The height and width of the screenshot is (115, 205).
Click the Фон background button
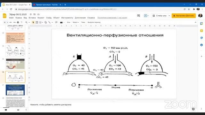pyautogui.click(x=69, y=22)
